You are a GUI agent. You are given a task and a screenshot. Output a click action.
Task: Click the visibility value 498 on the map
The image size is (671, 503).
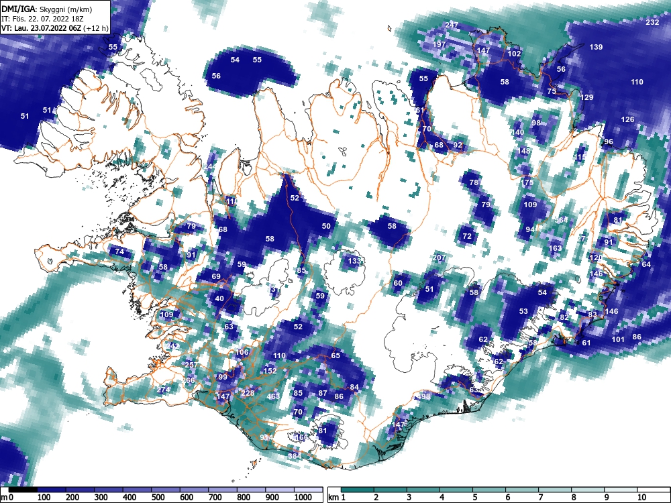pyautogui.click(x=423, y=396)
